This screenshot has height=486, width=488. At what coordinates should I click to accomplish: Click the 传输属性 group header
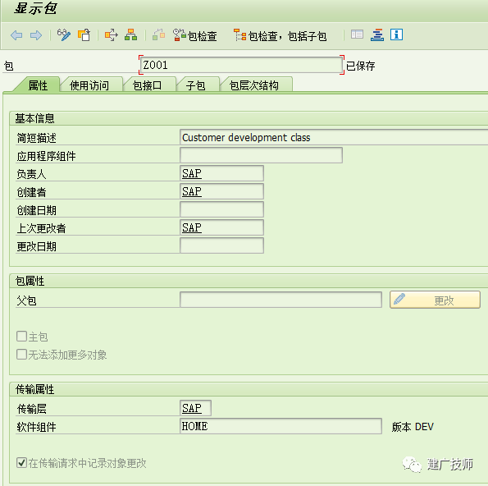34,389
